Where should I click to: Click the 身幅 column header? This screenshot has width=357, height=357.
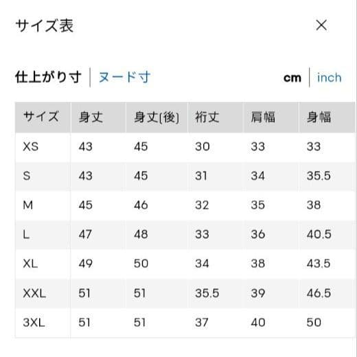pos(319,117)
